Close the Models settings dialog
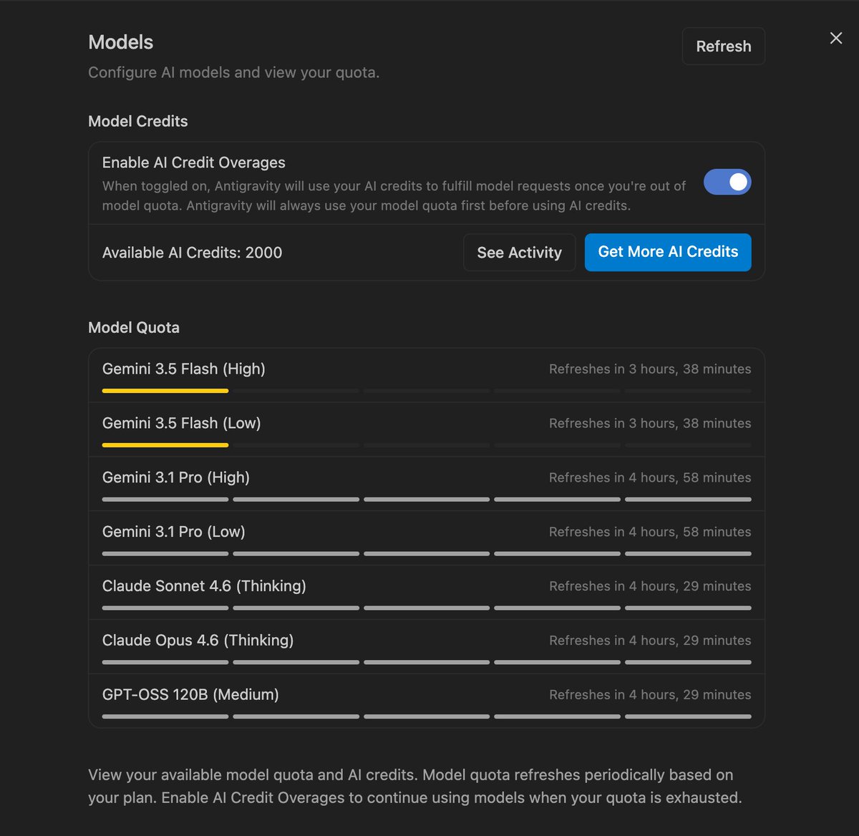Image resolution: width=859 pixels, height=836 pixels. pyautogui.click(x=835, y=39)
